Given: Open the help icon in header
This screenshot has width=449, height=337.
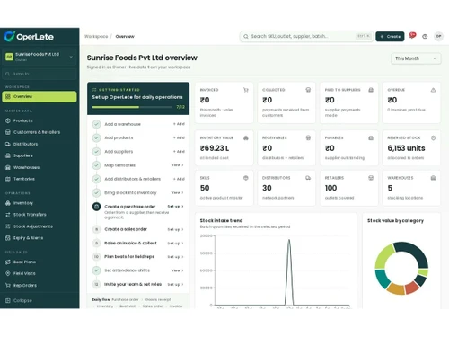Looking at the screenshot, I should (425, 37).
